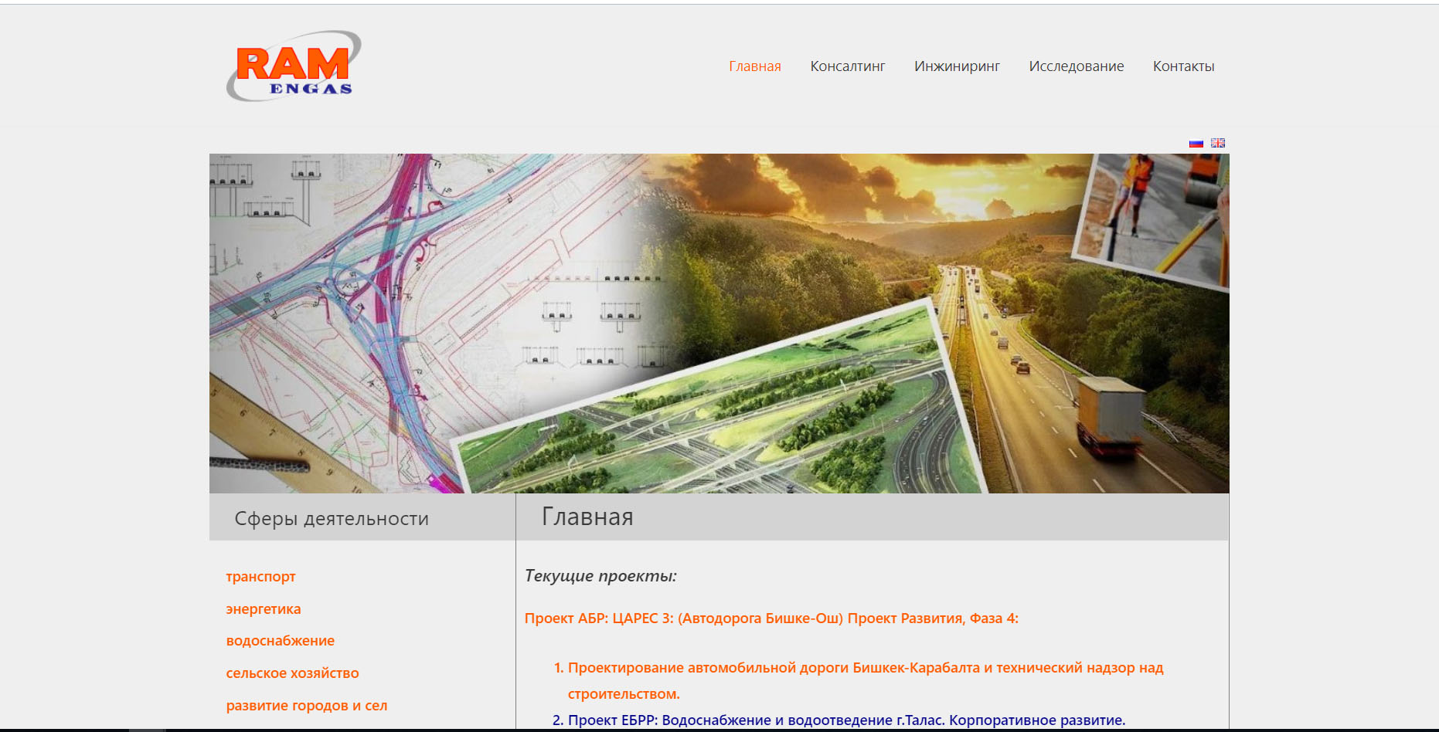Viewport: 1439px width, 732px height.
Task: Click the развитие городов и сел link
Action: 306,706
